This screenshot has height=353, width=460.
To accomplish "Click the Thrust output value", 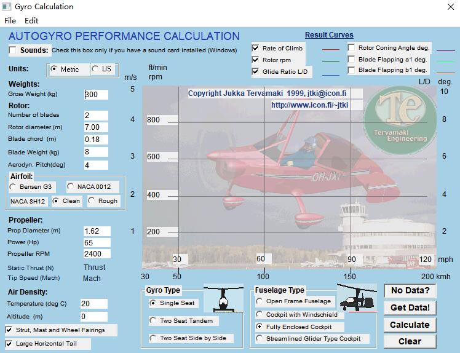I will 95,268.
